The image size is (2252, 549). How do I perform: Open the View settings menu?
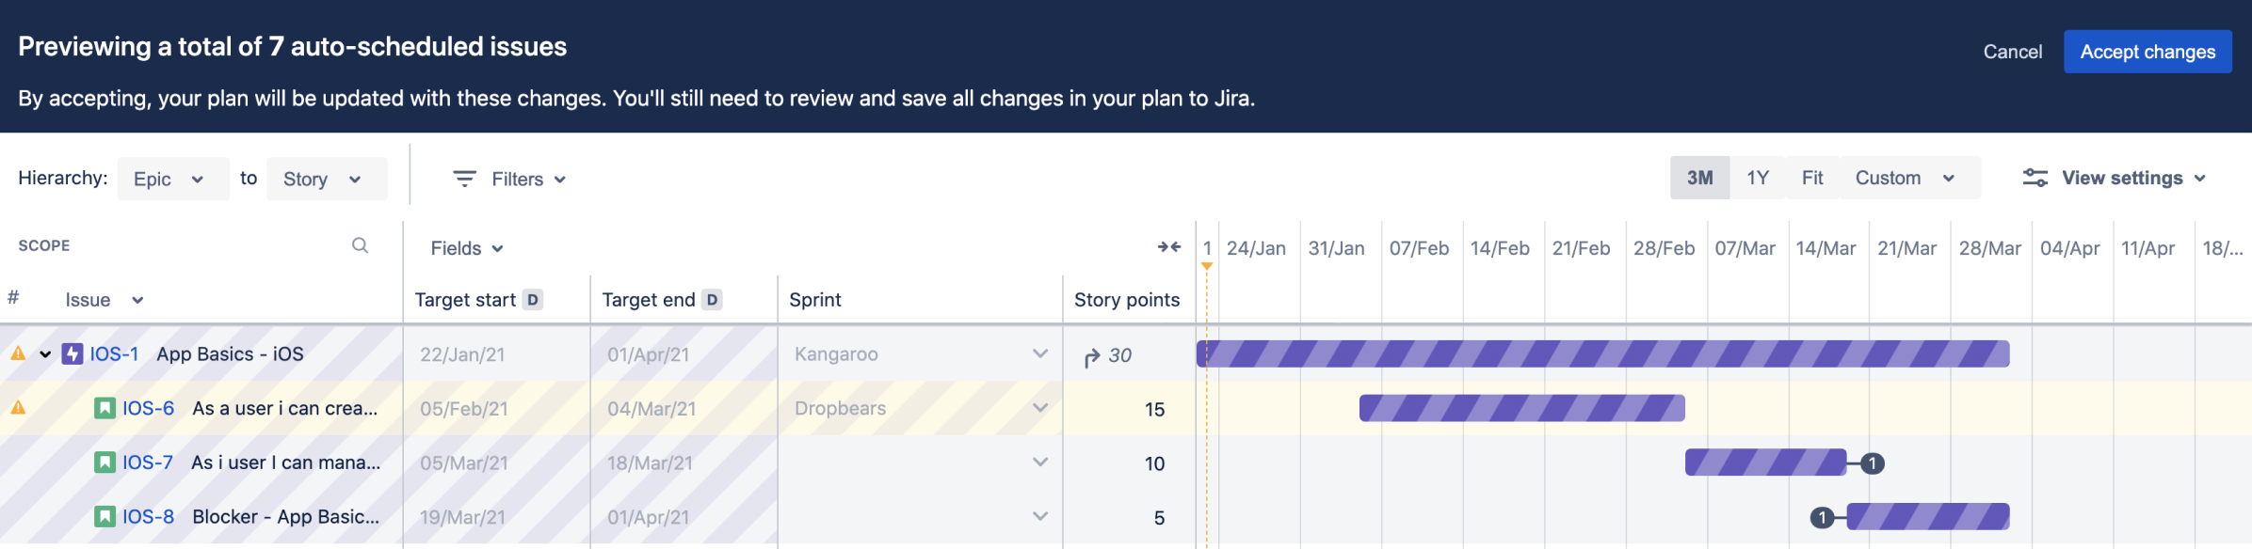[2114, 179]
